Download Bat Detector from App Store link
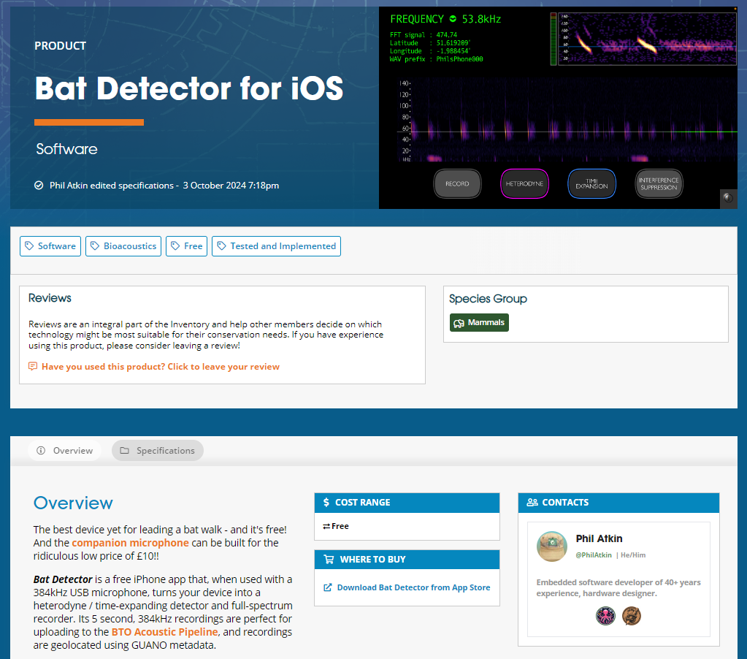 point(413,587)
